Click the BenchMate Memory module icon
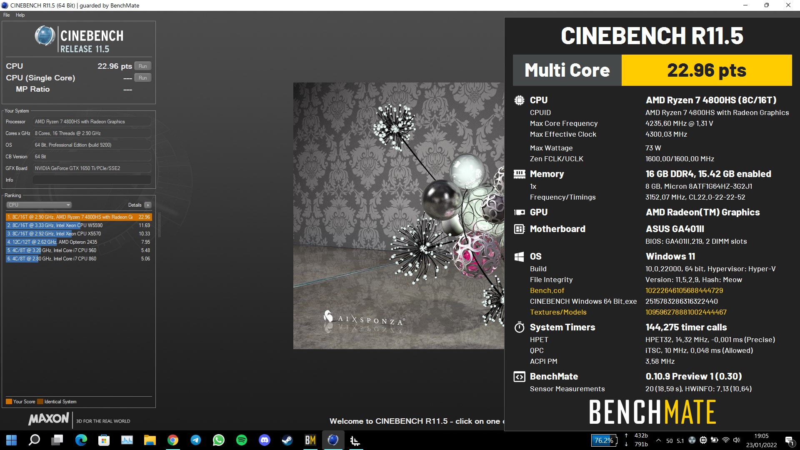This screenshot has width=800, height=450. pyautogui.click(x=519, y=174)
